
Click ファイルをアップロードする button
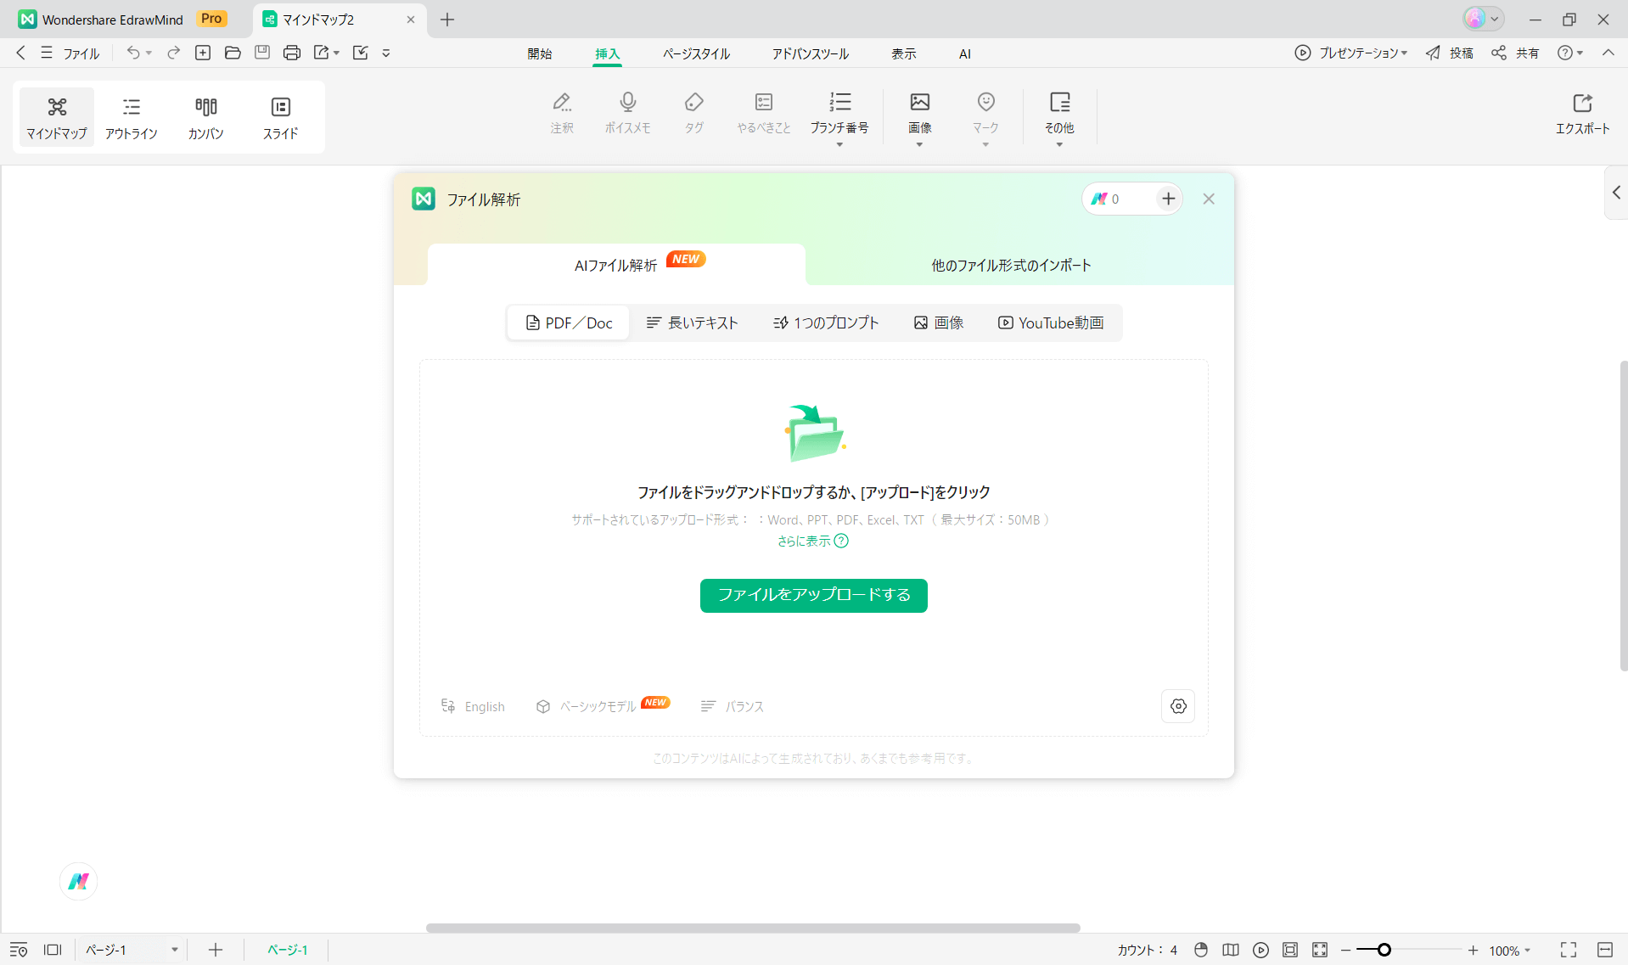tap(814, 595)
